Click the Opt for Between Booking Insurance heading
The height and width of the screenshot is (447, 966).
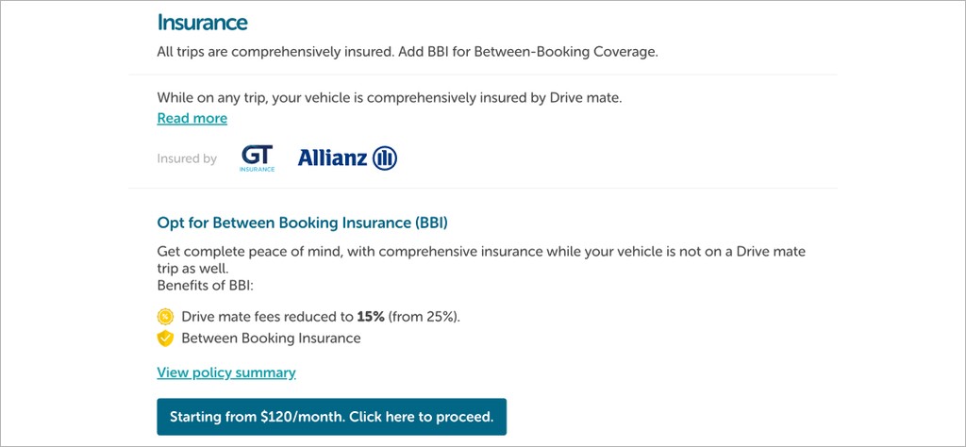tap(302, 223)
